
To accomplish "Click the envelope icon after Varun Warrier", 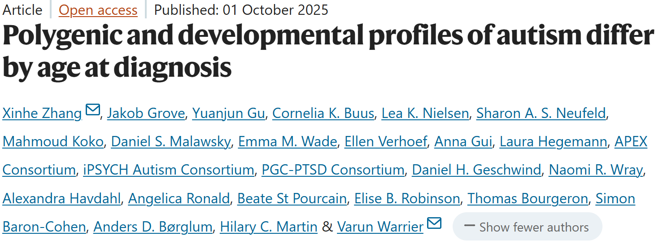I will click(x=434, y=223).
